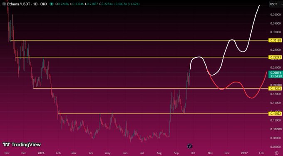283x156 pixels.
Task: Click the Aug label on time axis
Action: point(159,153)
